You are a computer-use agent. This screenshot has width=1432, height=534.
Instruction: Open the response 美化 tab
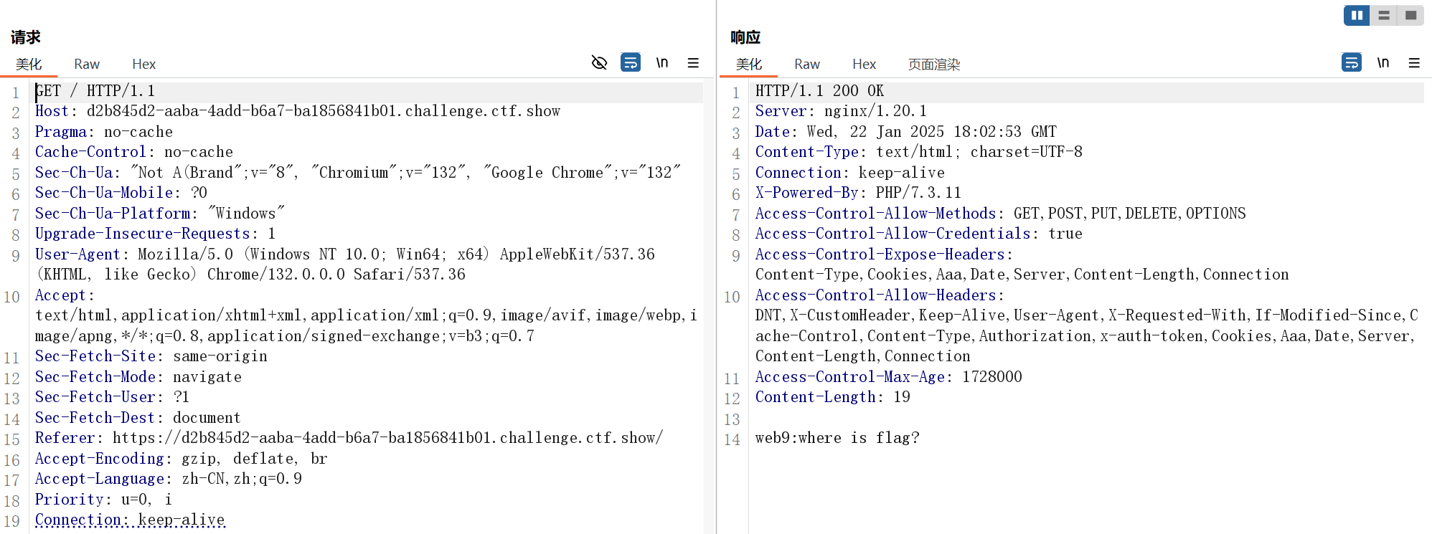(x=749, y=65)
